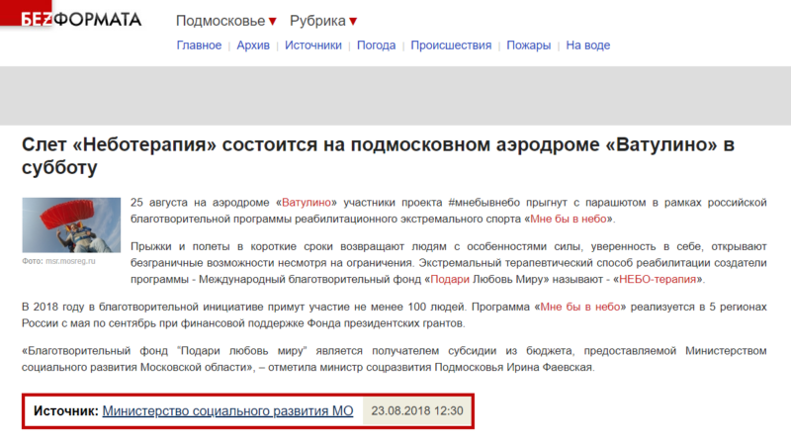Open the Погода menu link
The height and width of the screenshot is (445, 791).
[x=377, y=45]
